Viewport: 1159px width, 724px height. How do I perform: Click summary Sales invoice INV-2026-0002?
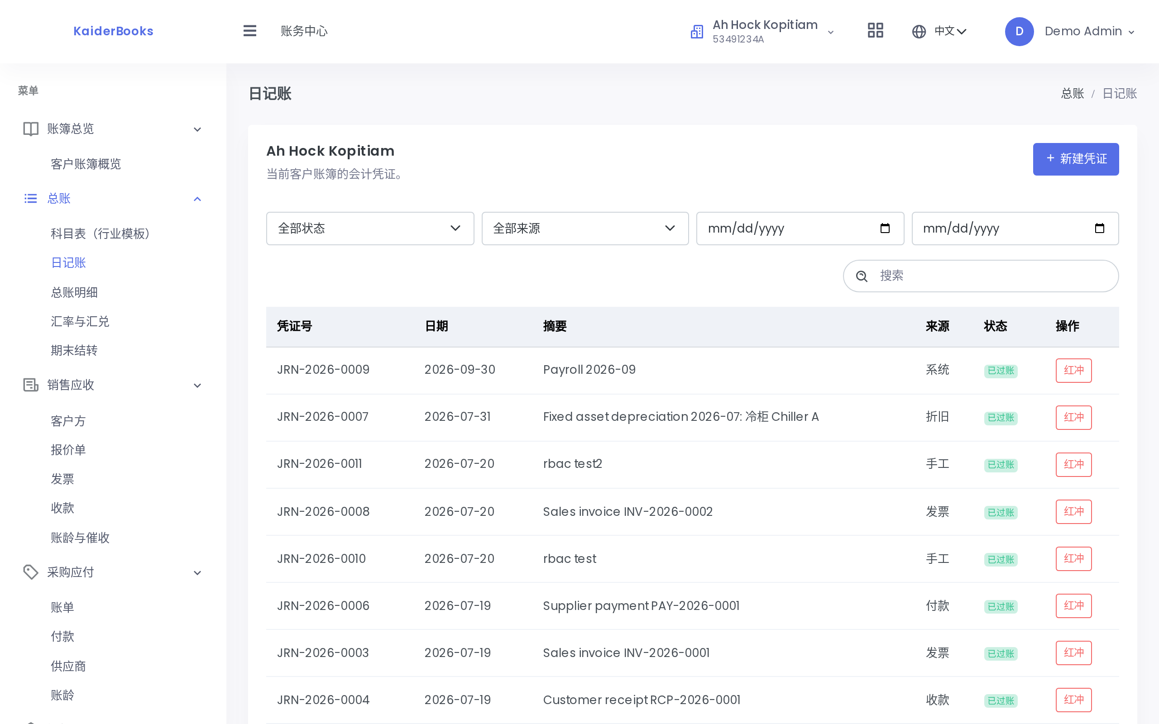click(x=627, y=512)
